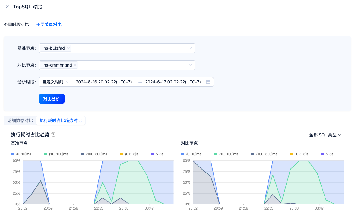
Task: Select 执行耗时占比趋势对比 view
Action: [x=61, y=120]
